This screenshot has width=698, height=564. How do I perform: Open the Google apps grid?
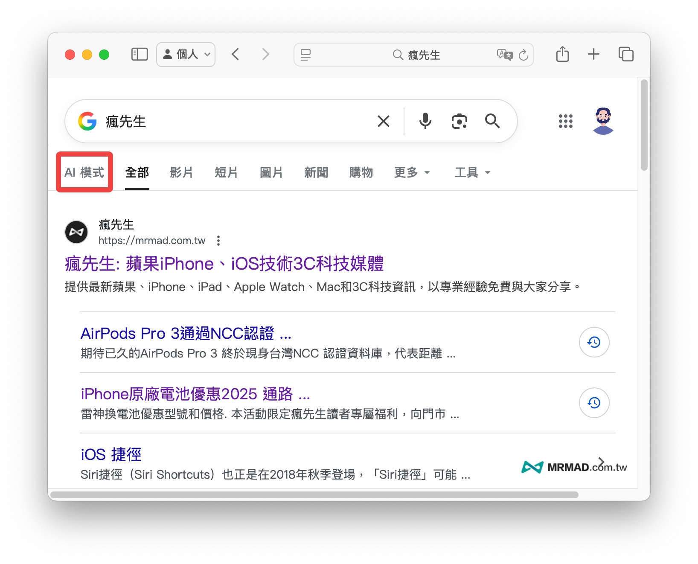(x=565, y=122)
